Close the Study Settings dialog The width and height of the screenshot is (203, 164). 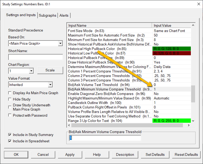point(199,4)
